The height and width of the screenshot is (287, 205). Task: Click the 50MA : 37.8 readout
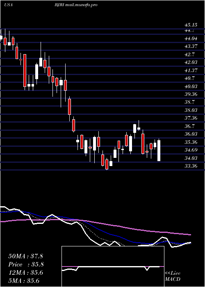coord(25,256)
